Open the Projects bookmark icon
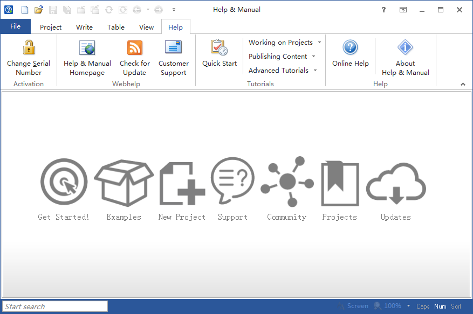473x314 pixels. 340,183
